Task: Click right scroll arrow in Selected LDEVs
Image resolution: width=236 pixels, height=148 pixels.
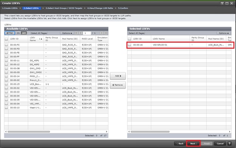Action: [230, 131]
